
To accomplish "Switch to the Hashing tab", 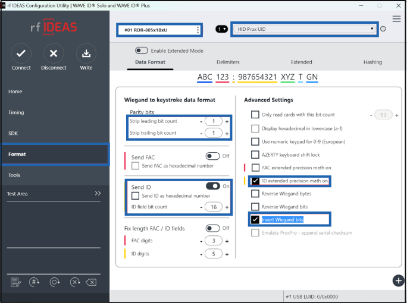I will pyautogui.click(x=372, y=62).
